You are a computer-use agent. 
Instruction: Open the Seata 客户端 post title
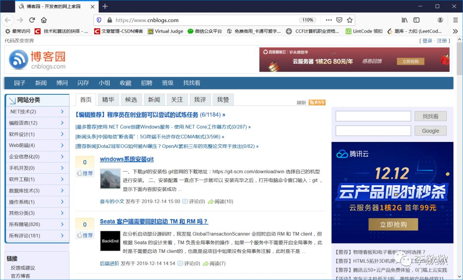pyautogui.click(x=154, y=221)
